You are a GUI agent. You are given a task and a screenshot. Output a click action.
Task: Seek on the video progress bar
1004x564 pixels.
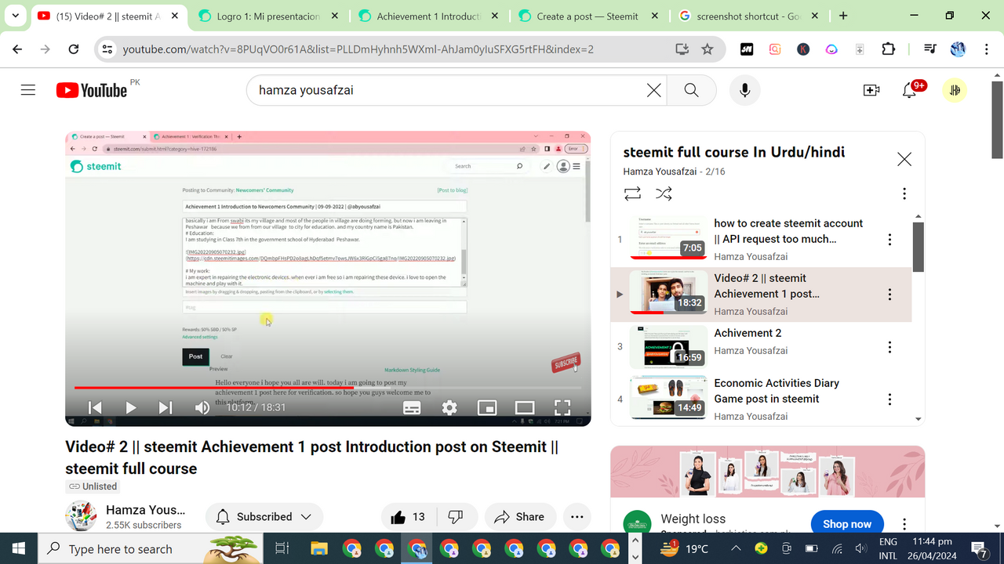328,387
